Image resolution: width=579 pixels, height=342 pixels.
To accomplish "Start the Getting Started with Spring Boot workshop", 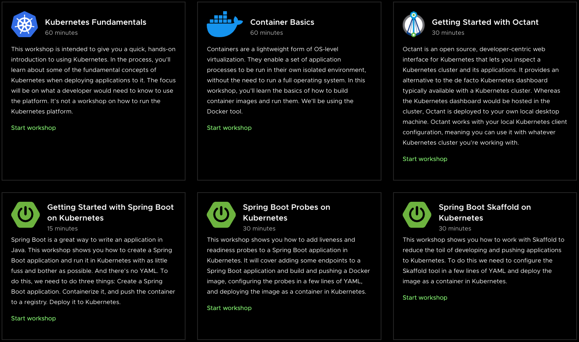I will [34, 318].
